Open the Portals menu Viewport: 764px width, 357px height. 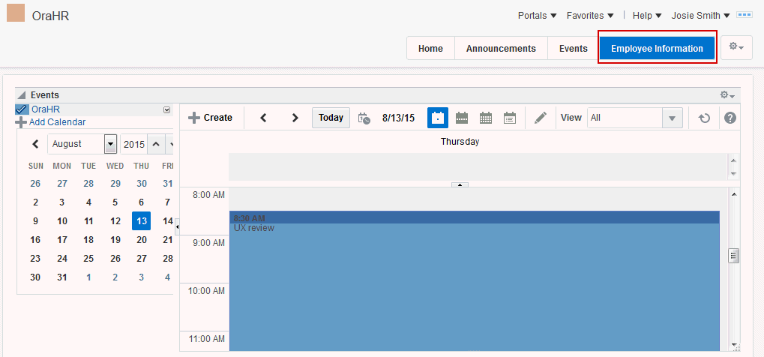click(x=537, y=16)
